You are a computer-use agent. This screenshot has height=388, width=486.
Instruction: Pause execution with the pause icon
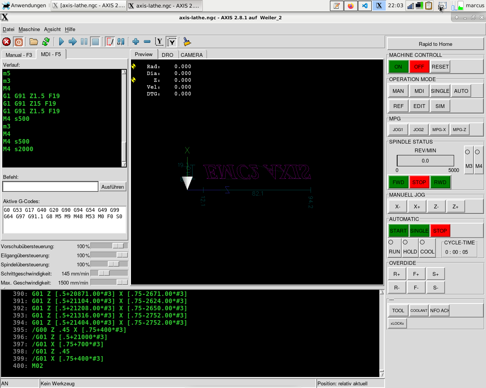(x=84, y=42)
